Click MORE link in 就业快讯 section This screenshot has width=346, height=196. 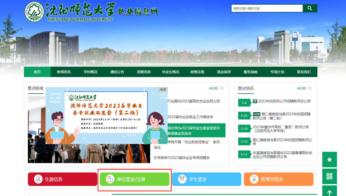[302, 88]
